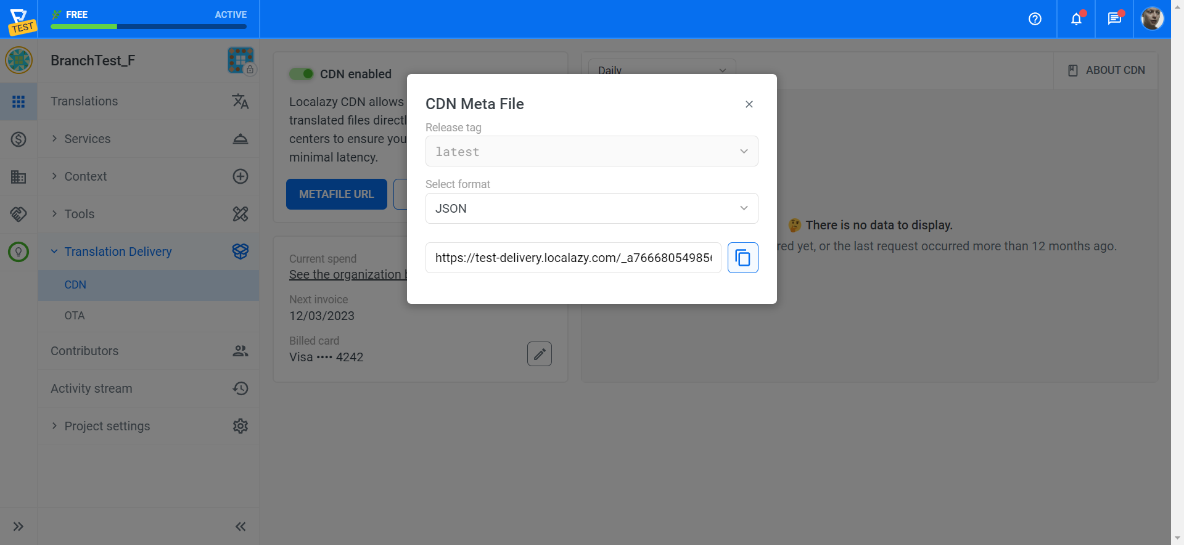Close the CDN Meta File dialog
The width and height of the screenshot is (1184, 545).
click(x=749, y=104)
